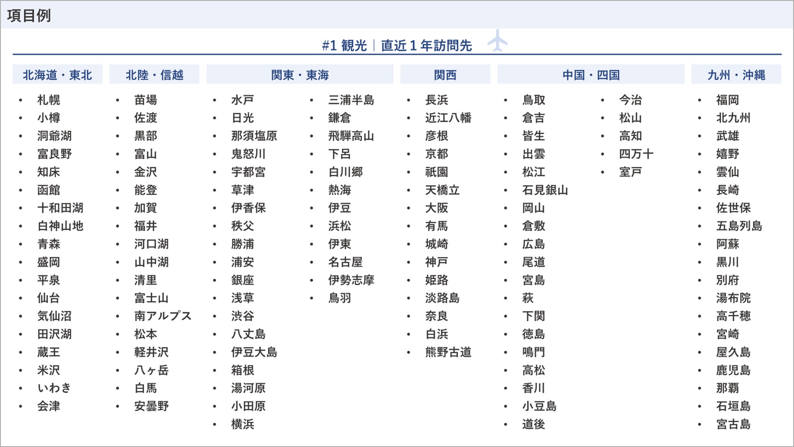Viewport: 794px width, 447px height.
Task: Click the 石見銀山 list item
Action: click(x=545, y=190)
